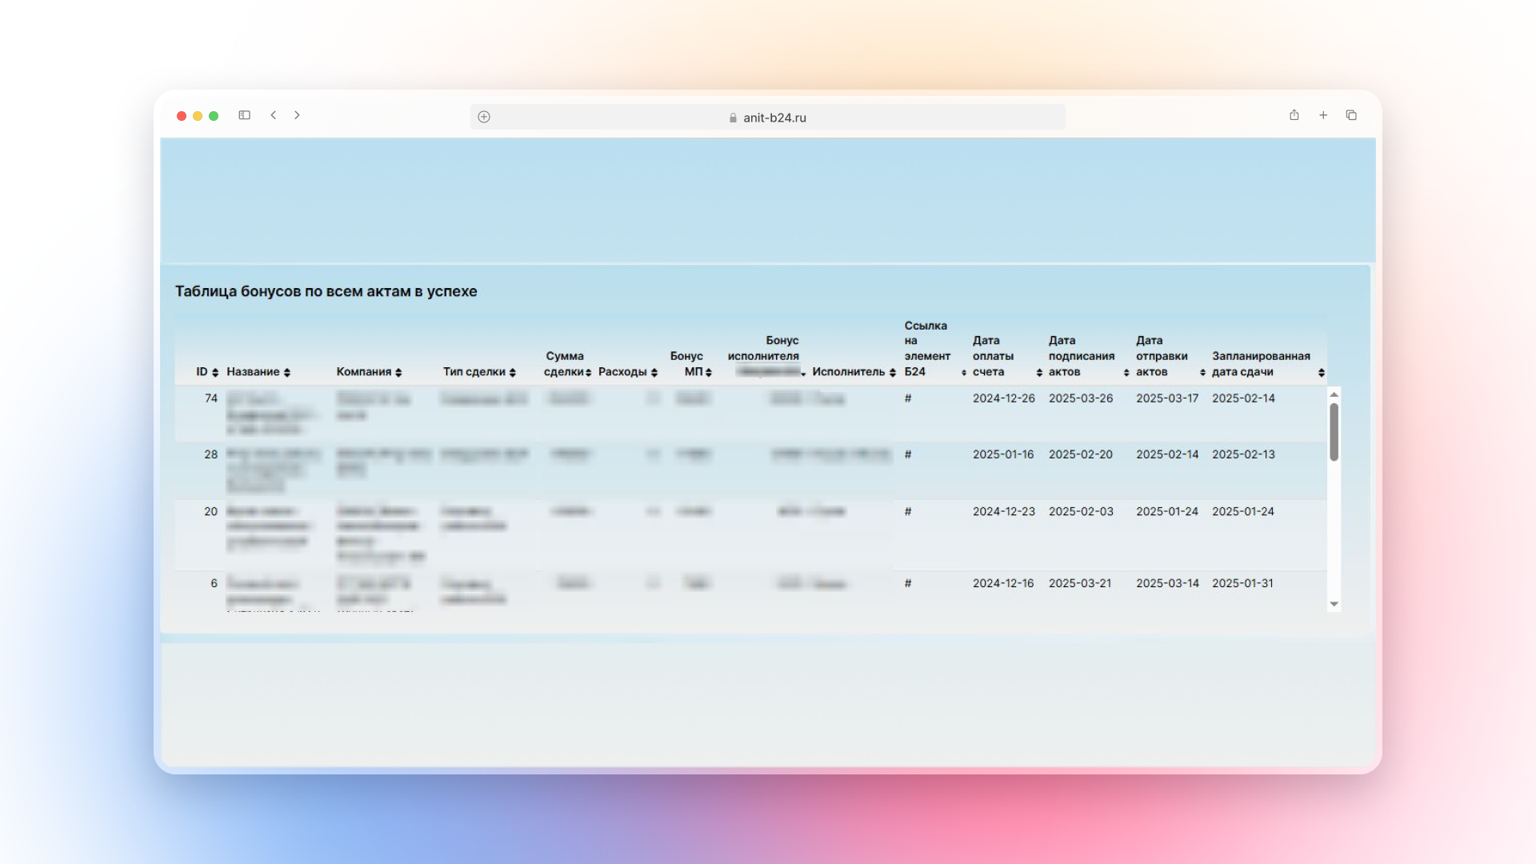Click sending date 2025-03-14
Viewport: 1536px width, 864px height.
1167,583
